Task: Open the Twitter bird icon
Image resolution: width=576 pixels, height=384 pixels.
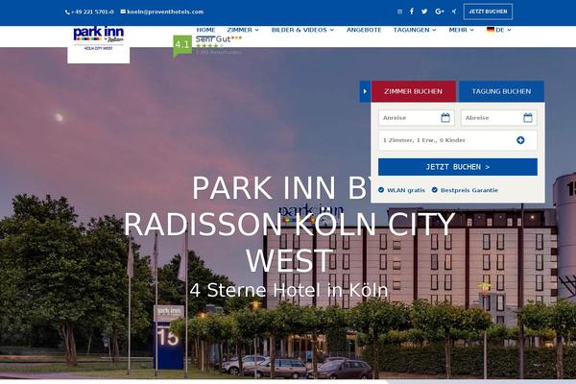Action: pyautogui.click(x=424, y=12)
